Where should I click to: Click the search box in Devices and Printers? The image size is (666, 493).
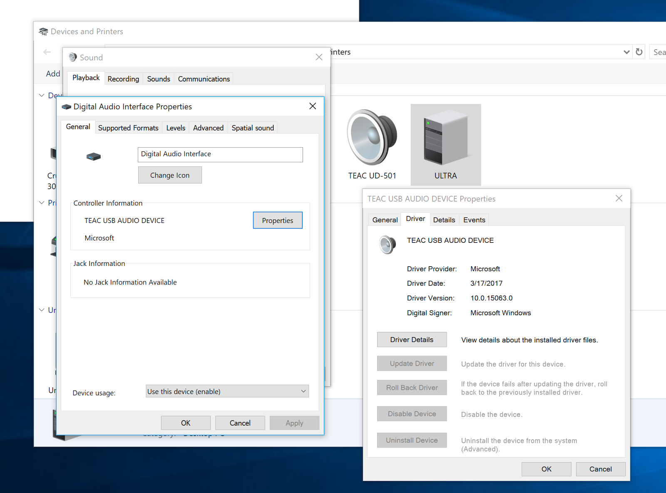point(658,52)
